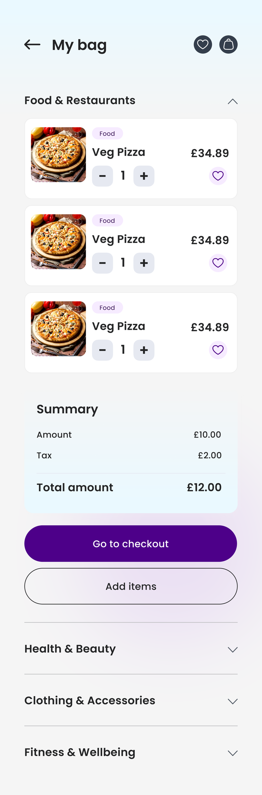Increase quantity of the first Veg Pizza

pyautogui.click(x=144, y=176)
